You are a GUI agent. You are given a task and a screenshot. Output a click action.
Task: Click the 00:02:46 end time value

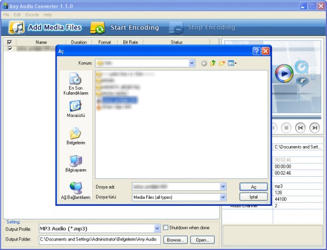[x=283, y=173]
